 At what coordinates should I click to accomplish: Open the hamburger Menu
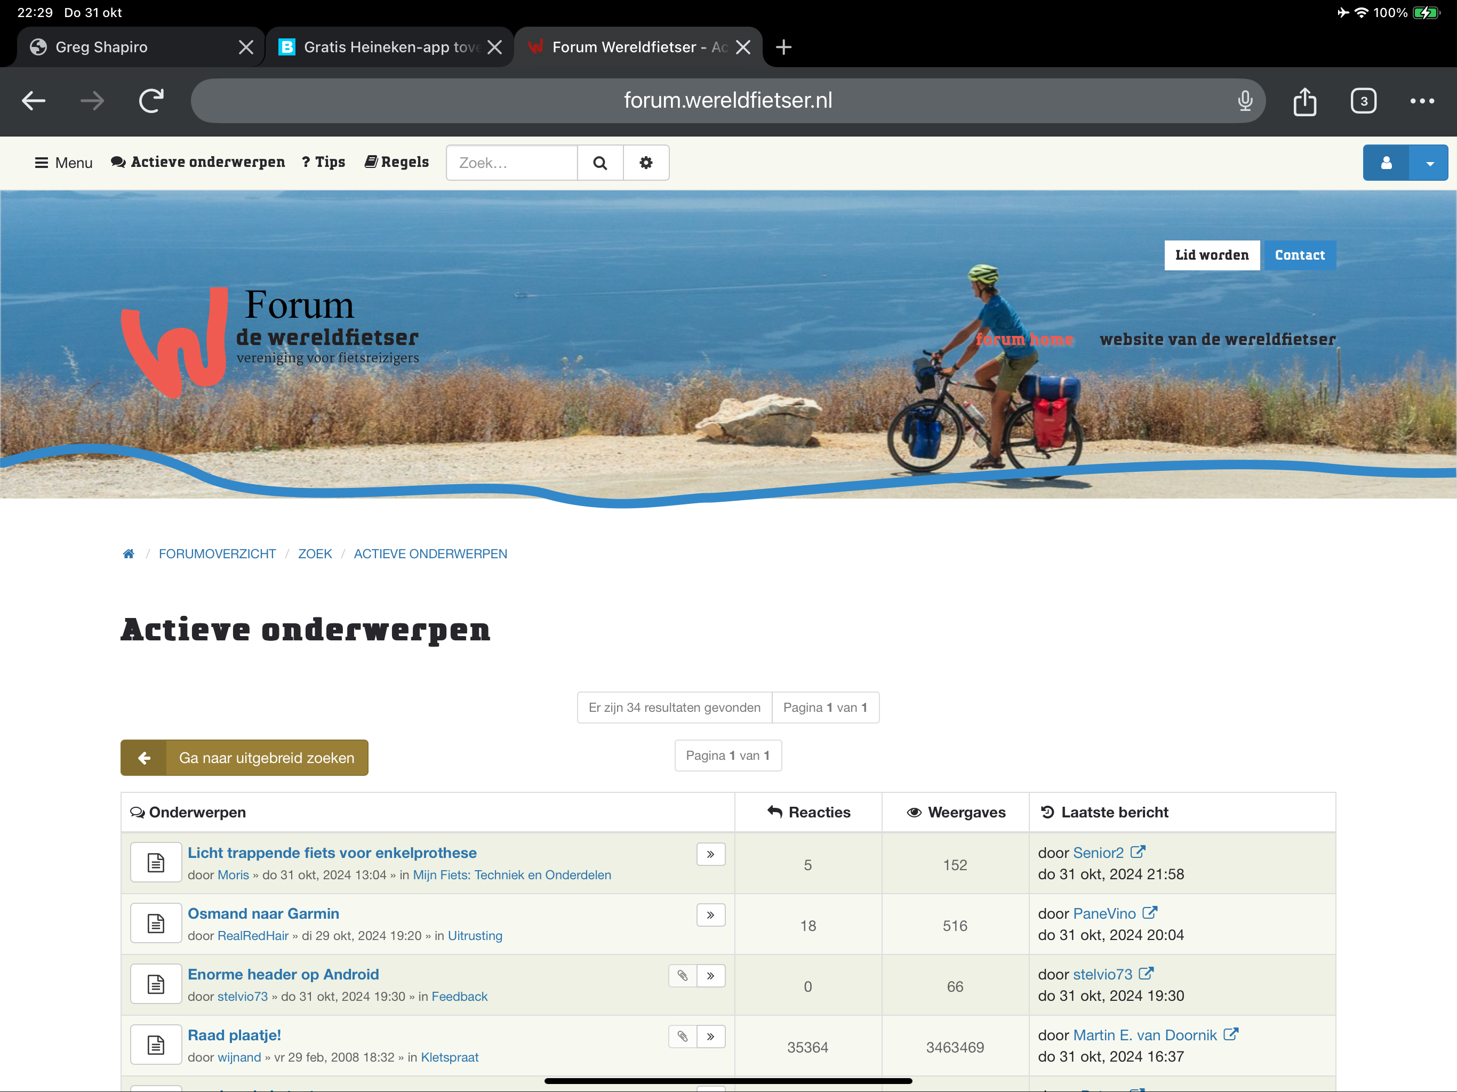pos(63,163)
